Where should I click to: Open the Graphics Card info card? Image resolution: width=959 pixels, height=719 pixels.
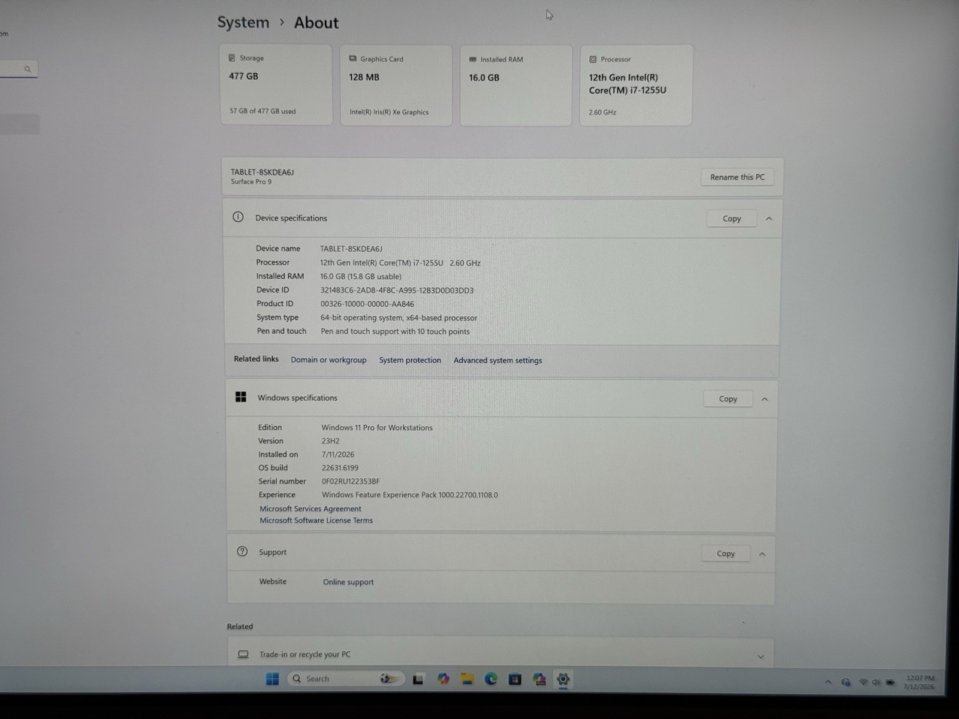pyautogui.click(x=396, y=85)
